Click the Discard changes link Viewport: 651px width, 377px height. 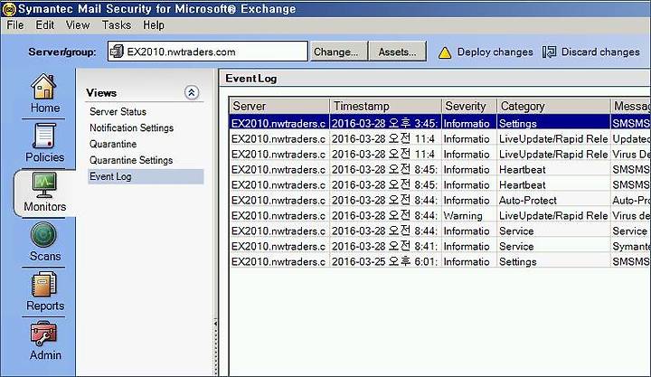click(600, 52)
